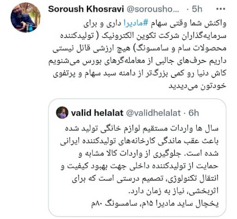Click the tweet line ending خودتون می‌دیدید
Image resolution: width=237 pixels, height=219 pixels.
198,85
